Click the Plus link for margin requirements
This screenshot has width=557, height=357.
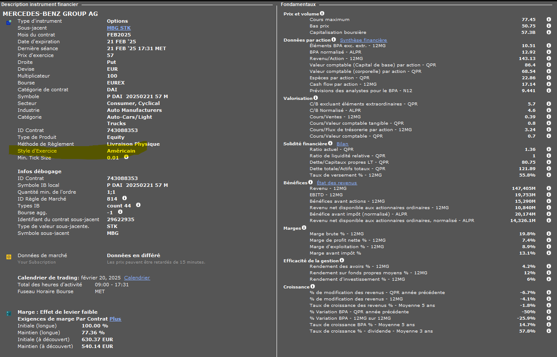coord(115,319)
